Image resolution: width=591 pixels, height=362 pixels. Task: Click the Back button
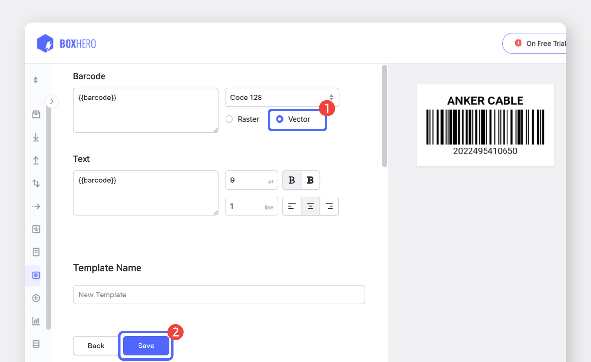(96, 346)
